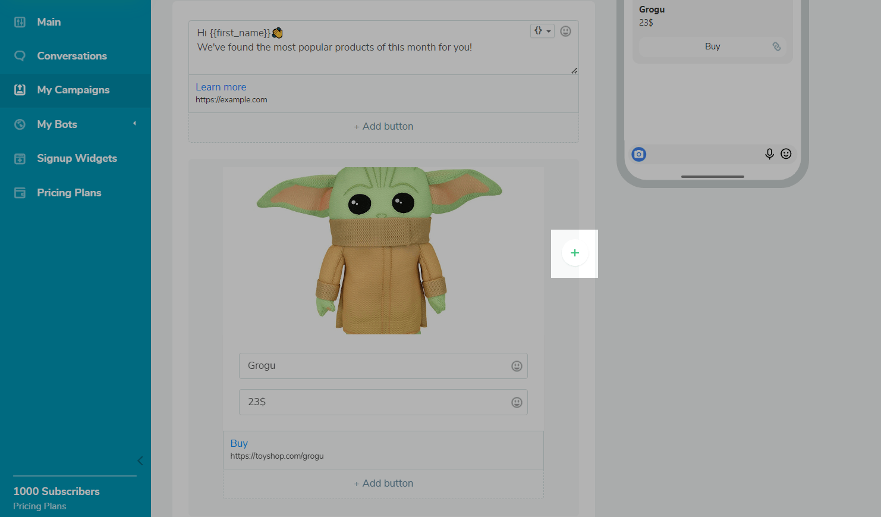The height and width of the screenshot is (517, 881).
Task: Click the green plus add-card button
Action: tap(574, 253)
